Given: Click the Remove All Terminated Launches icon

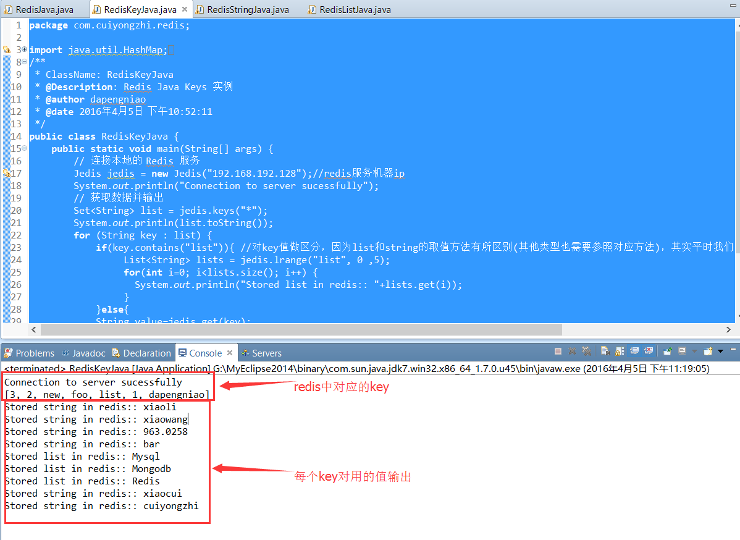Looking at the screenshot, I should coord(586,351).
